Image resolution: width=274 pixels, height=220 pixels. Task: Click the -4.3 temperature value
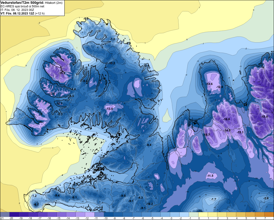click(x=140, y=198)
